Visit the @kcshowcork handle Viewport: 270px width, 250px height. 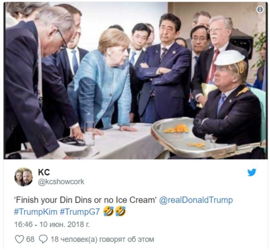click(x=61, y=182)
